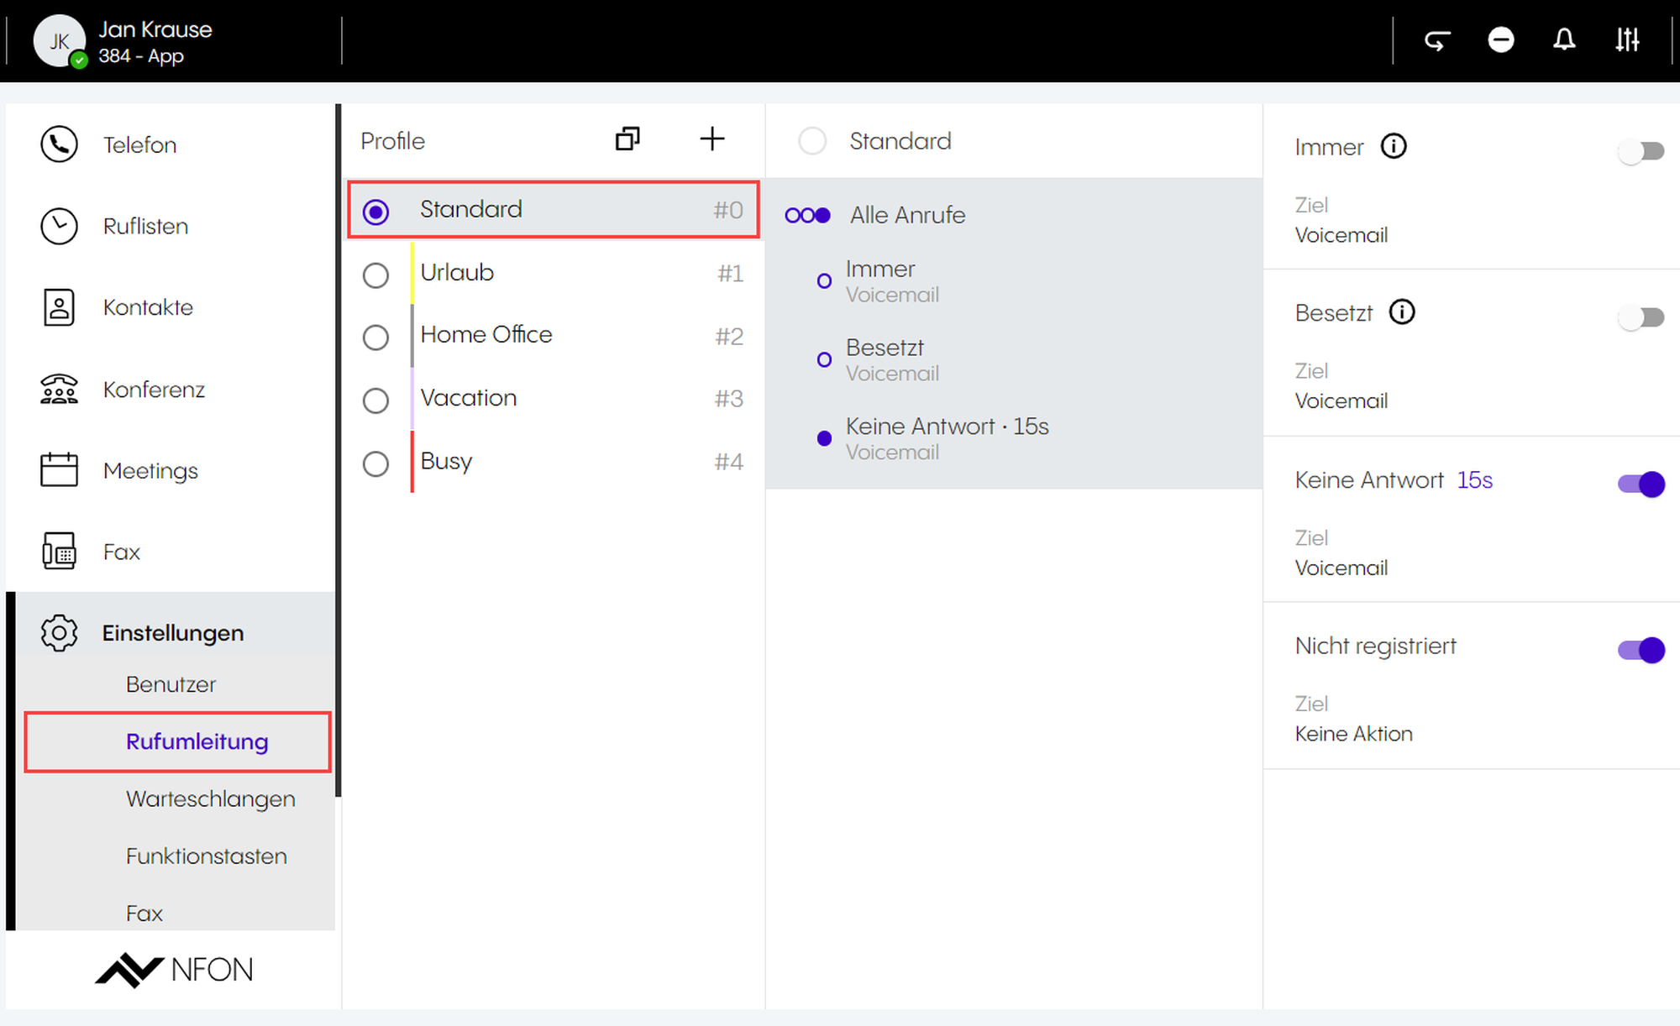Open the Jan Krause user profile avatar

click(59, 40)
